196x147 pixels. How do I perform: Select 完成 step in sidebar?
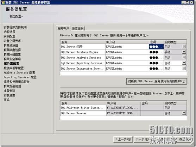tap(6, 100)
